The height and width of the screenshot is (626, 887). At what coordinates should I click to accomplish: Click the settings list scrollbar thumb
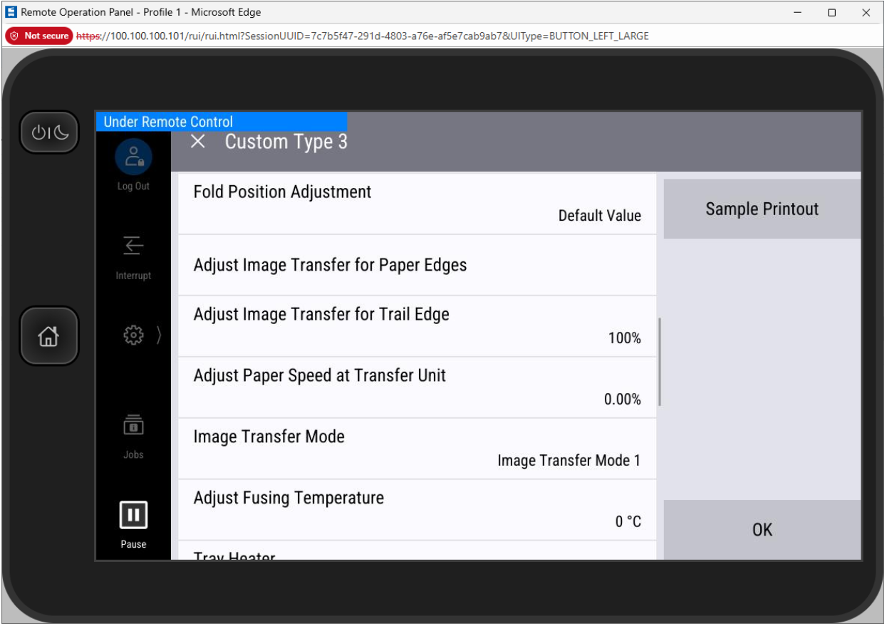[x=660, y=362]
